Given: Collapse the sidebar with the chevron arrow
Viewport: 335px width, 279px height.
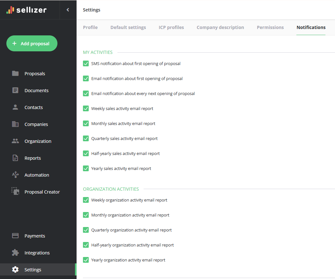Looking at the screenshot, I should tap(68, 10).
